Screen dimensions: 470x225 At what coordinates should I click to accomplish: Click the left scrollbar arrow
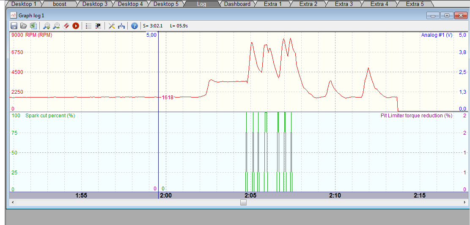tap(13, 203)
